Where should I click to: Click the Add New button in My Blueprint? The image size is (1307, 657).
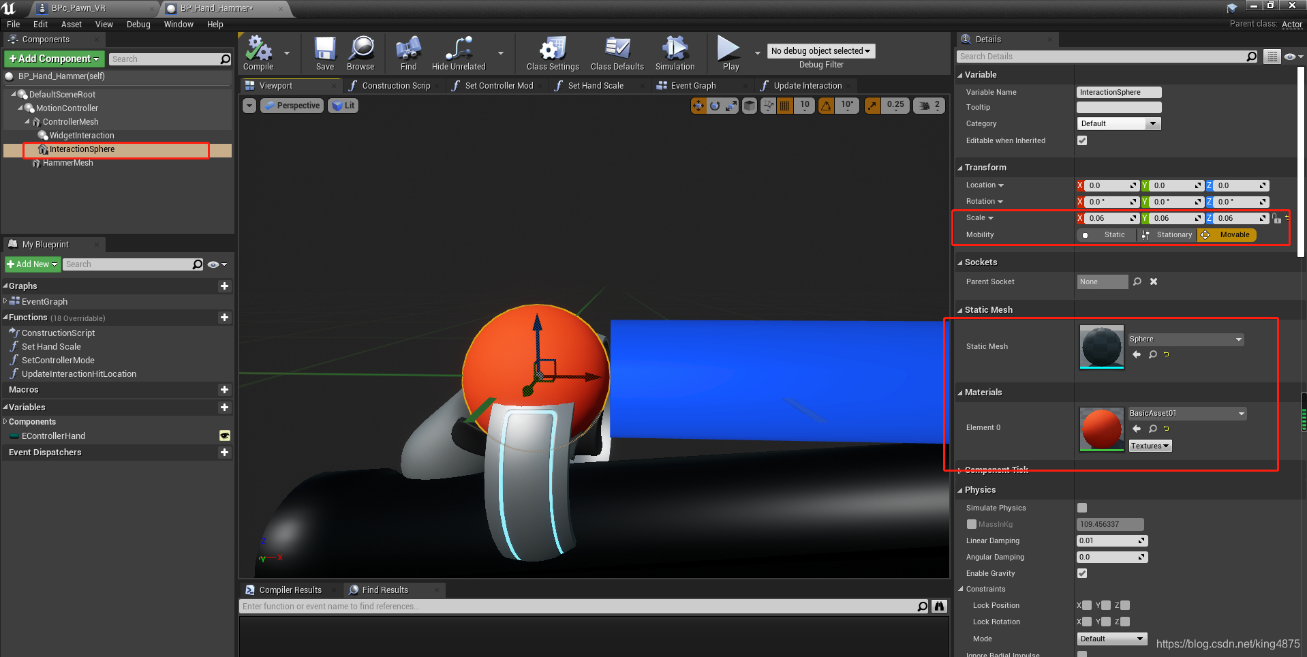pos(31,264)
